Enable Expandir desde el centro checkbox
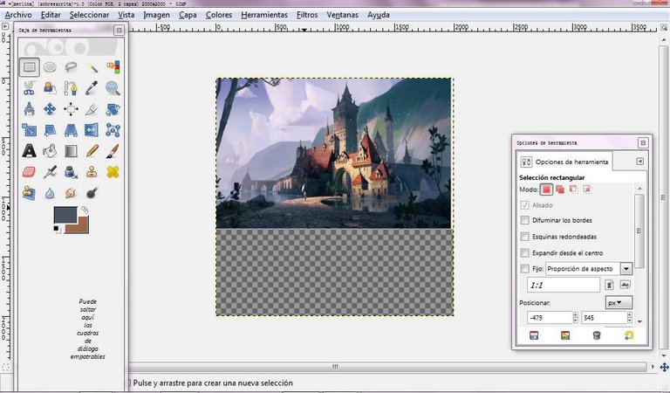Viewport: 670px width, 393px height. (x=524, y=252)
